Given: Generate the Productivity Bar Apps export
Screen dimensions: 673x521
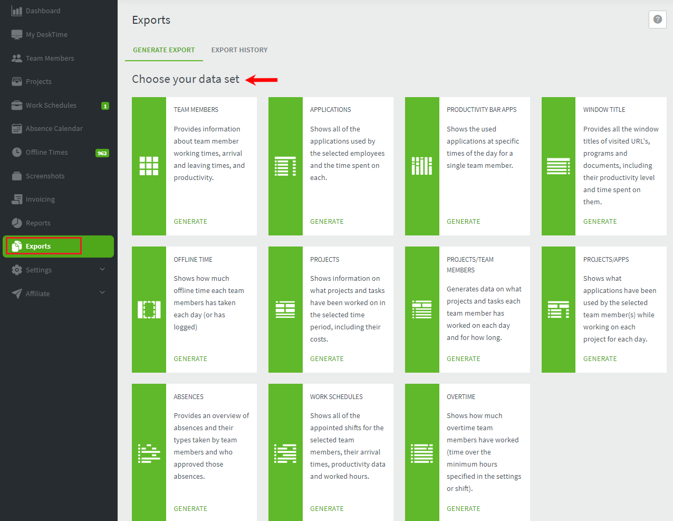Looking at the screenshot, I should tap(464, 222).
